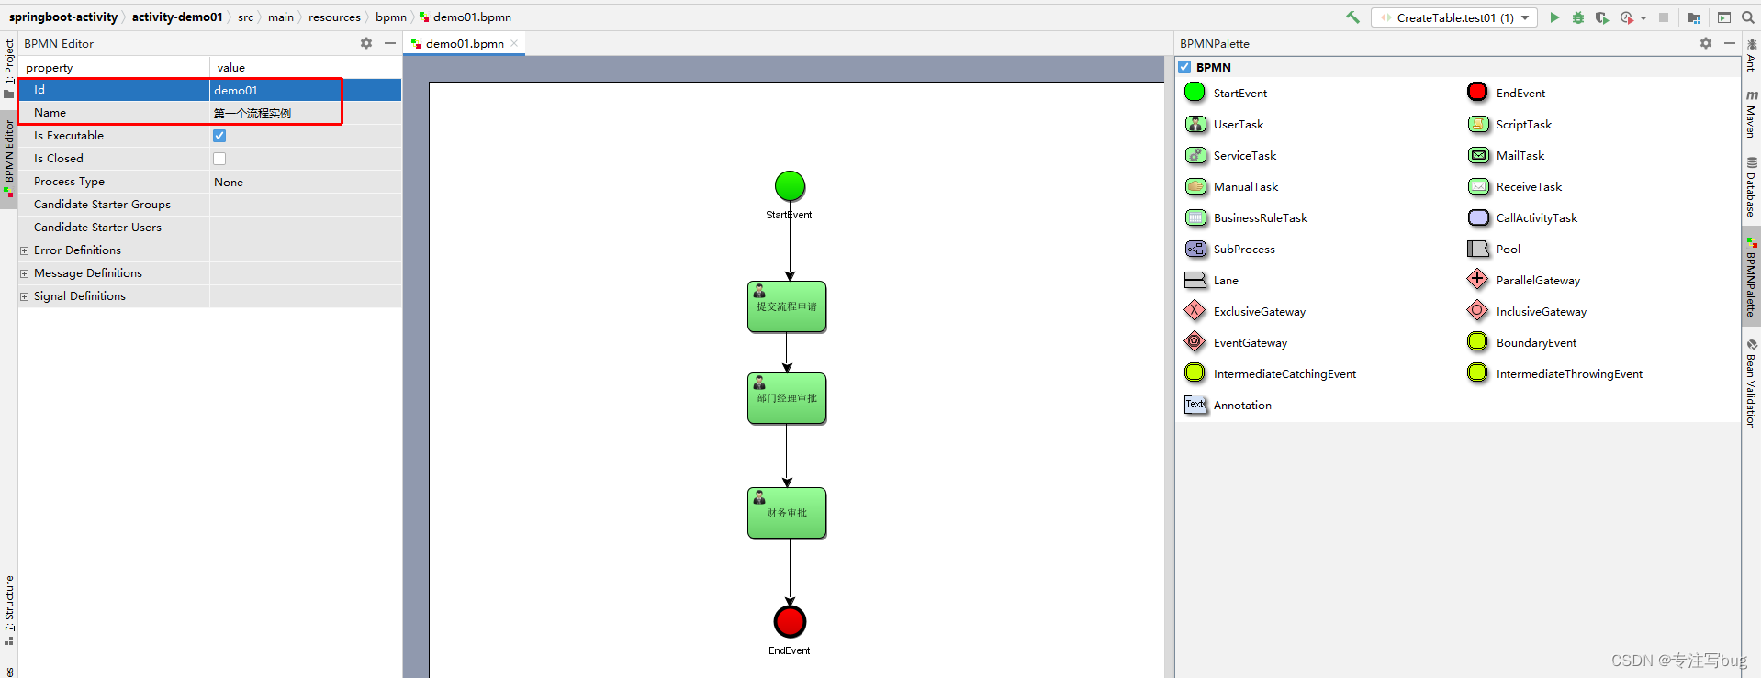
Task: Edit the Id value demo01
Action: click(x=306, y=90)
